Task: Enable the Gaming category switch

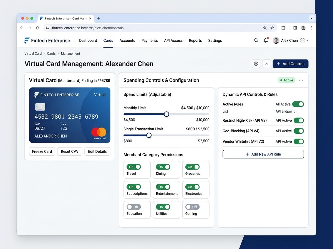Action: 193,207
